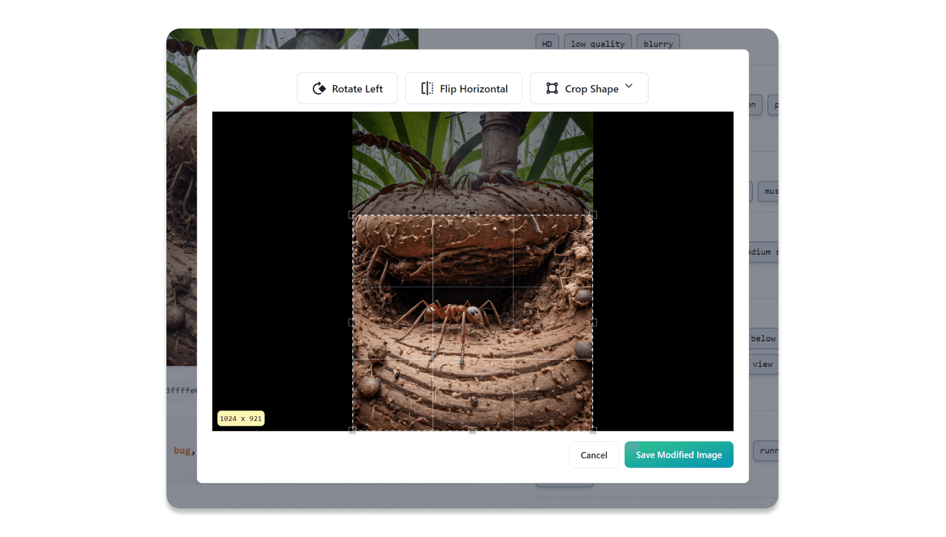This screenshot has width=946, height=537.
Task: Click the Crop Shape frame icon
Action: (552, 88)
